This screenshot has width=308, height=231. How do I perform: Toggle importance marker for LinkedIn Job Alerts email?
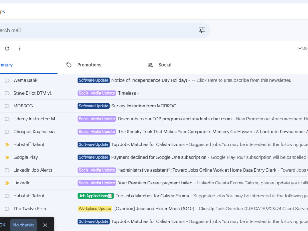[x=7, y=170]
